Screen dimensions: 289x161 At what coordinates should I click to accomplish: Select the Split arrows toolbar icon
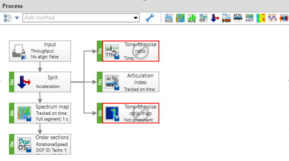215,18
